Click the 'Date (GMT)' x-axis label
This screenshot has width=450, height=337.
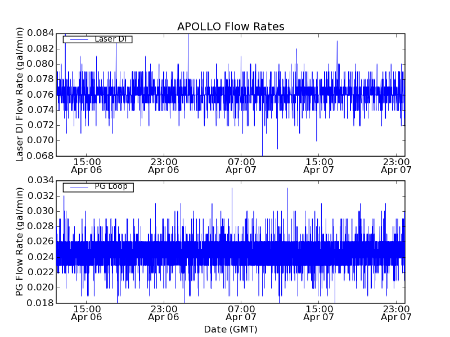point(231,330)
